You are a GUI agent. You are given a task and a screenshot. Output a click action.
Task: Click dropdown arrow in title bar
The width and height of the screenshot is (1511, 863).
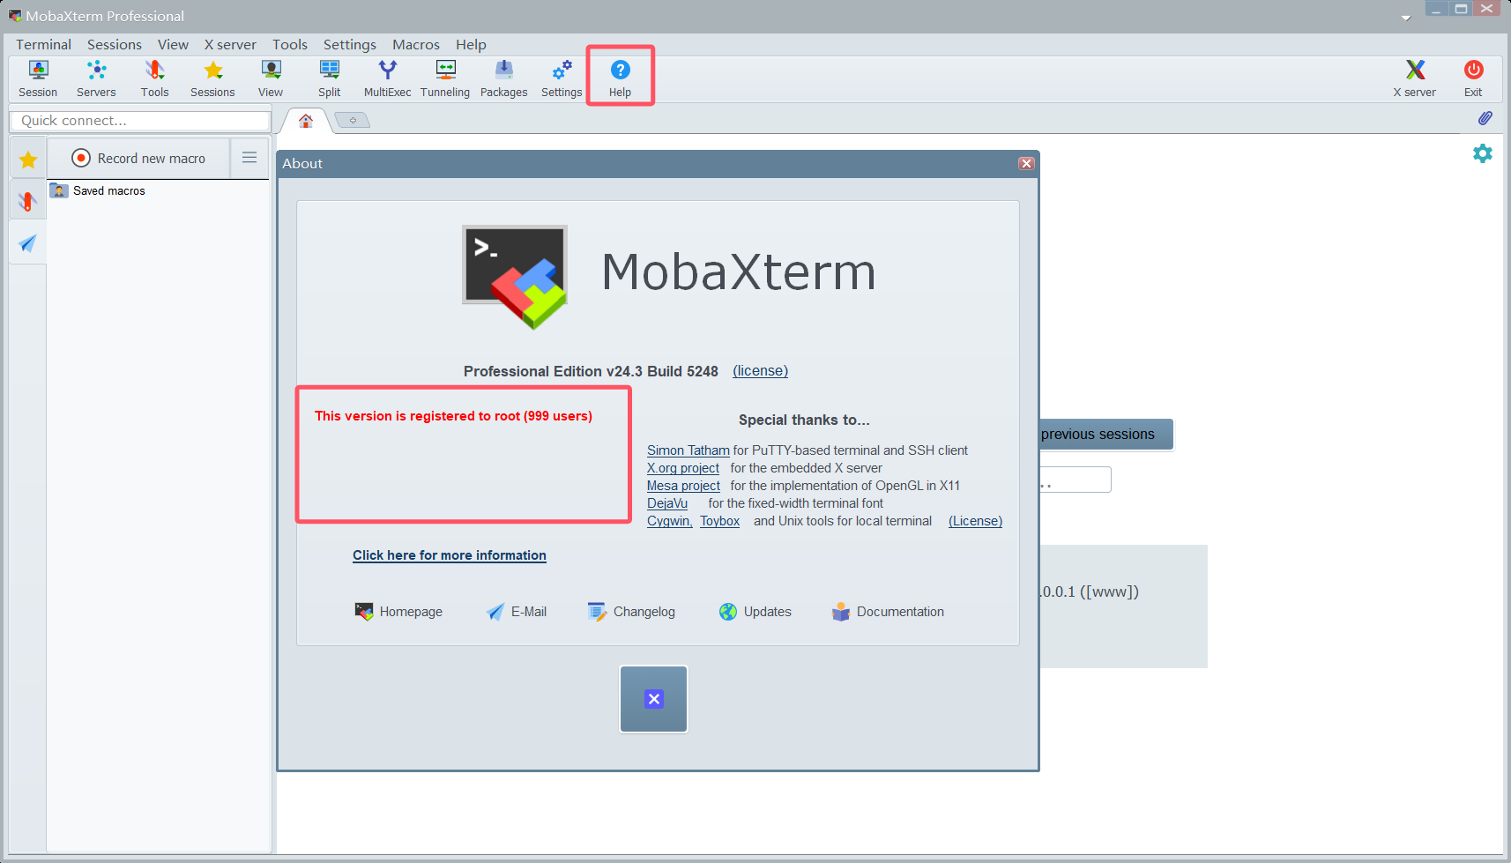[1405, 18]
